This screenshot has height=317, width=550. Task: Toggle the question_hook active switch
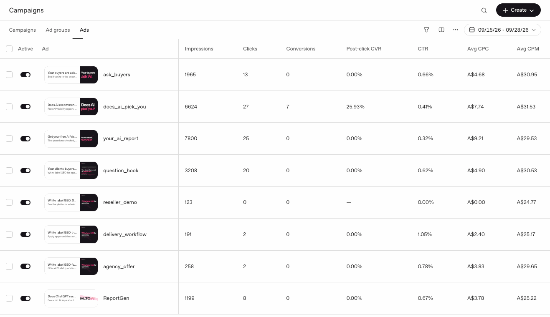(25, 171)
